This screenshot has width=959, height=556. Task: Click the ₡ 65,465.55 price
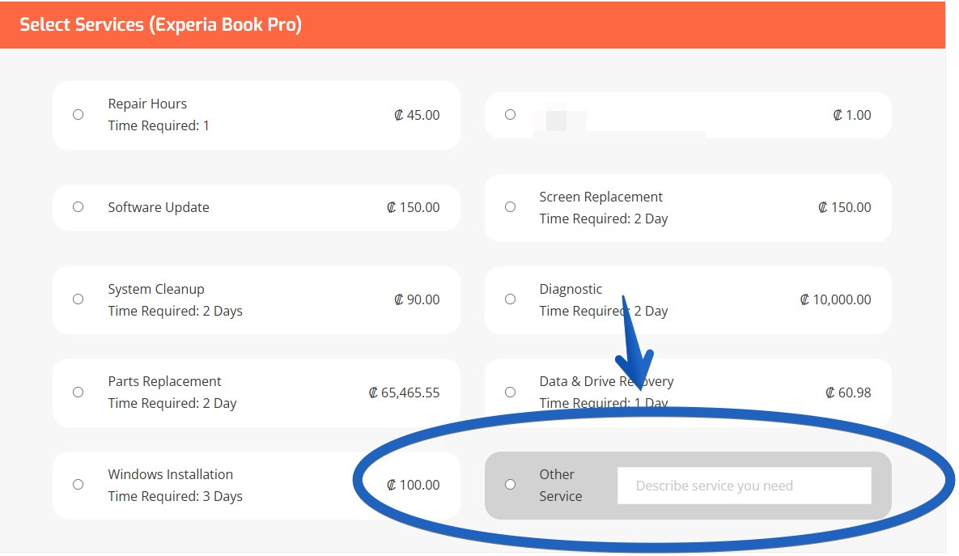pos(405,393)
